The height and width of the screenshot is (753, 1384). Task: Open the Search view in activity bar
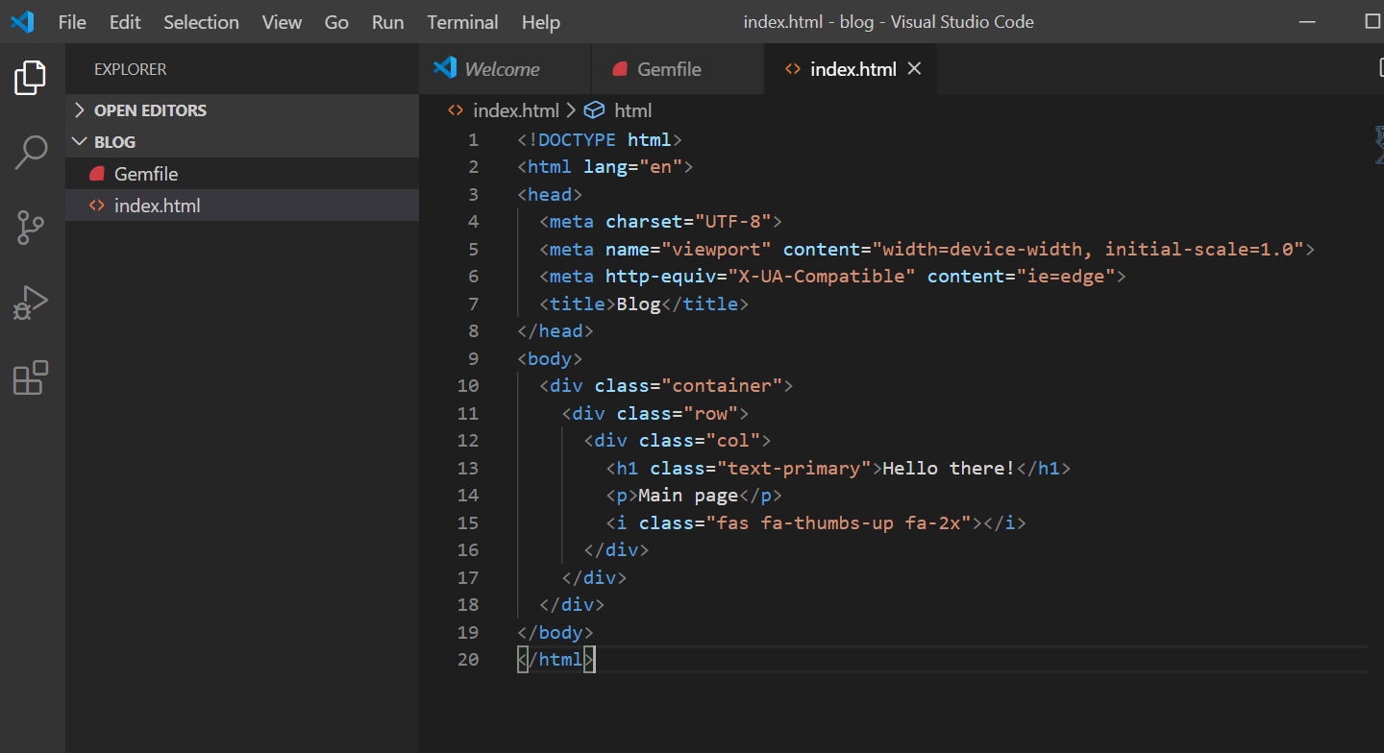click(31, 153)
